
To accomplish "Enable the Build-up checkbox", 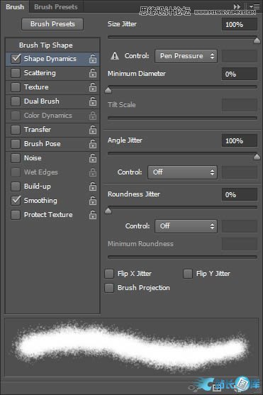I will coord(16,187).
